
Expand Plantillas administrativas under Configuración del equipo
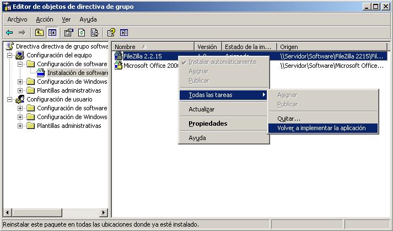20,90
